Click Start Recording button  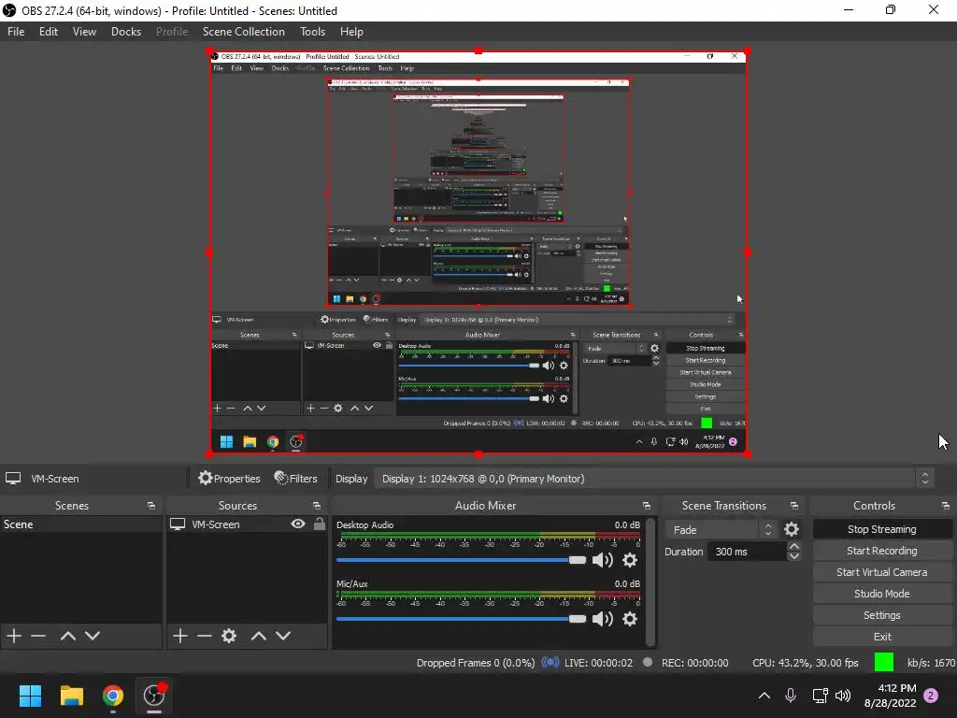[882, 551]
